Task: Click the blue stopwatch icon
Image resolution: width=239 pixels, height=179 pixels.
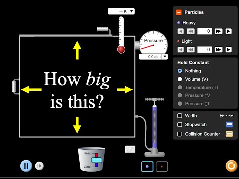Action: [229, 125]
